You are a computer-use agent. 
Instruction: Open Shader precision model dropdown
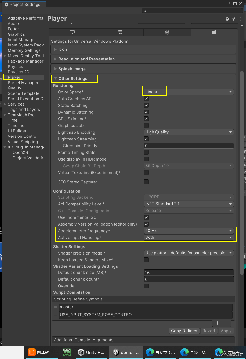(189, 253)
